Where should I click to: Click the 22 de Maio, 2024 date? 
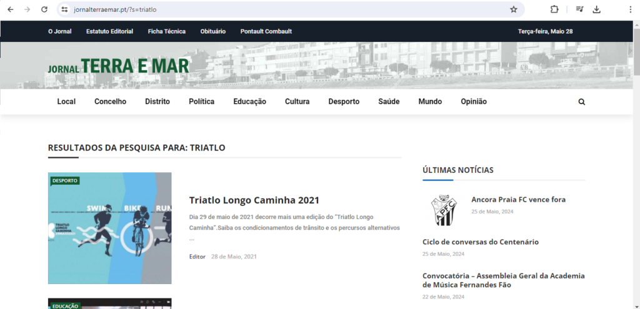click(443, 297)
